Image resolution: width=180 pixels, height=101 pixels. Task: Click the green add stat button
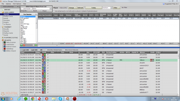tap(21, 45)
